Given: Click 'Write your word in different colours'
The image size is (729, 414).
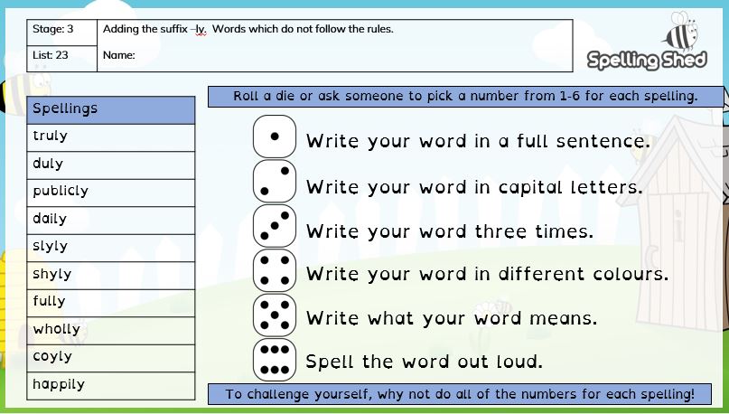Looking at the screenshot, I should (487, 274).
